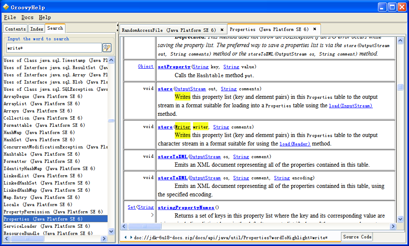This screenshot has width=409, height=246.
Task: Open the Help menu
Action: [x=45, y=17]
